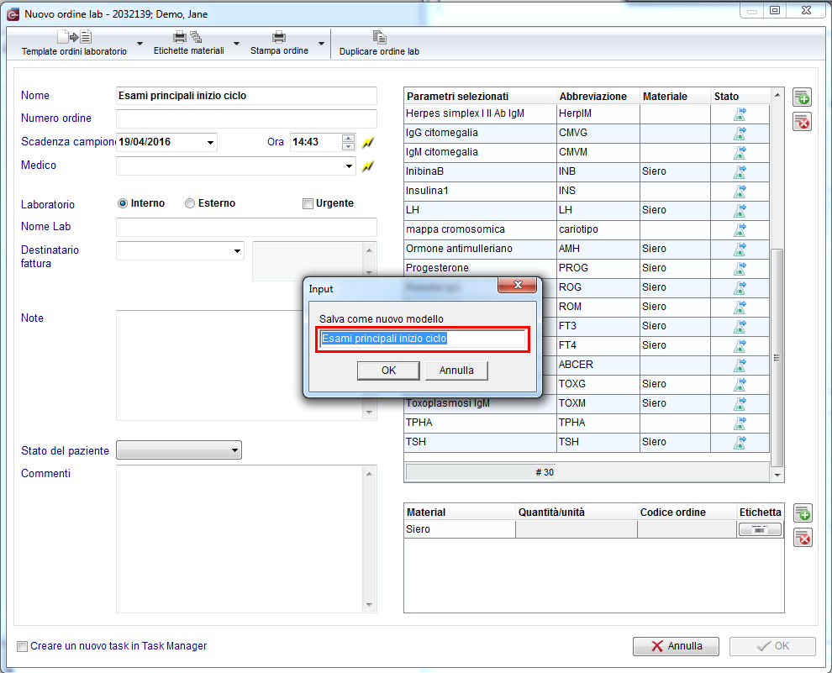Image resolution: width=832 pixels, height=673 pixels.
Task: Click lightning icon next to Ora field
Action: tap(368, 142)
